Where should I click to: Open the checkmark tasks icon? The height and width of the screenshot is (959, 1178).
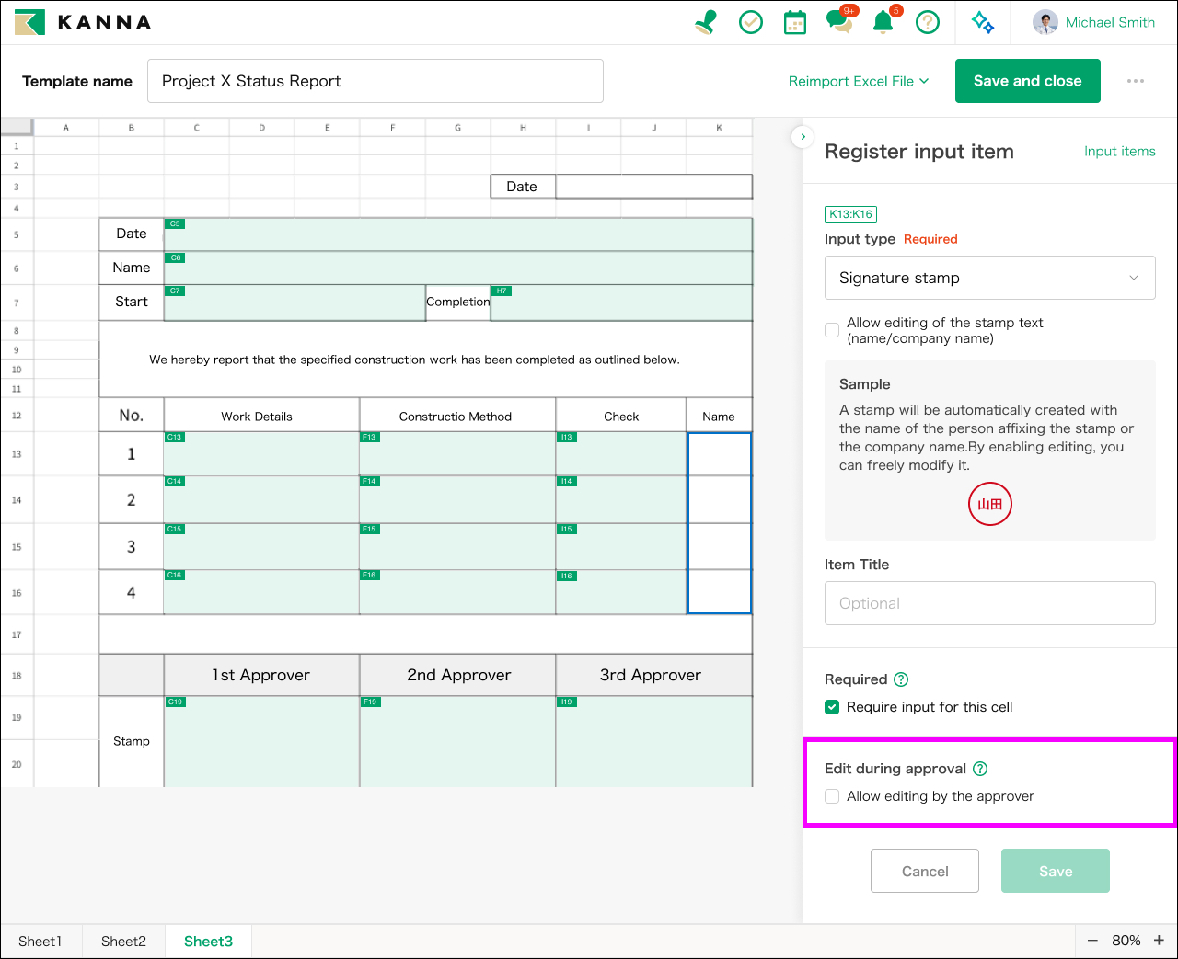(x=751, y=22)
